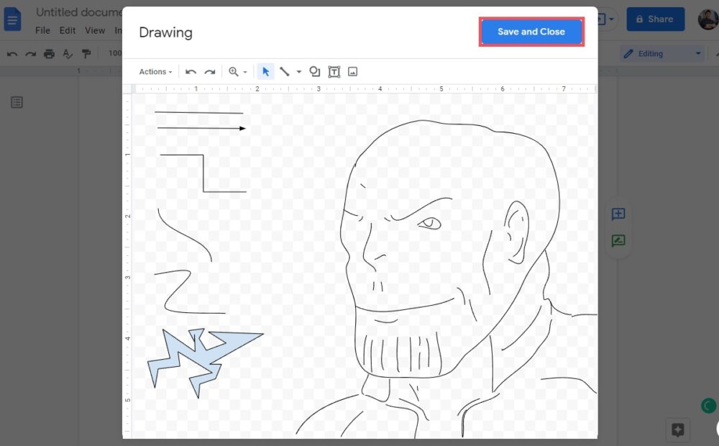This screenshot has height=446, width=719.
Task: Pick the Line tool
Action: 285,72
